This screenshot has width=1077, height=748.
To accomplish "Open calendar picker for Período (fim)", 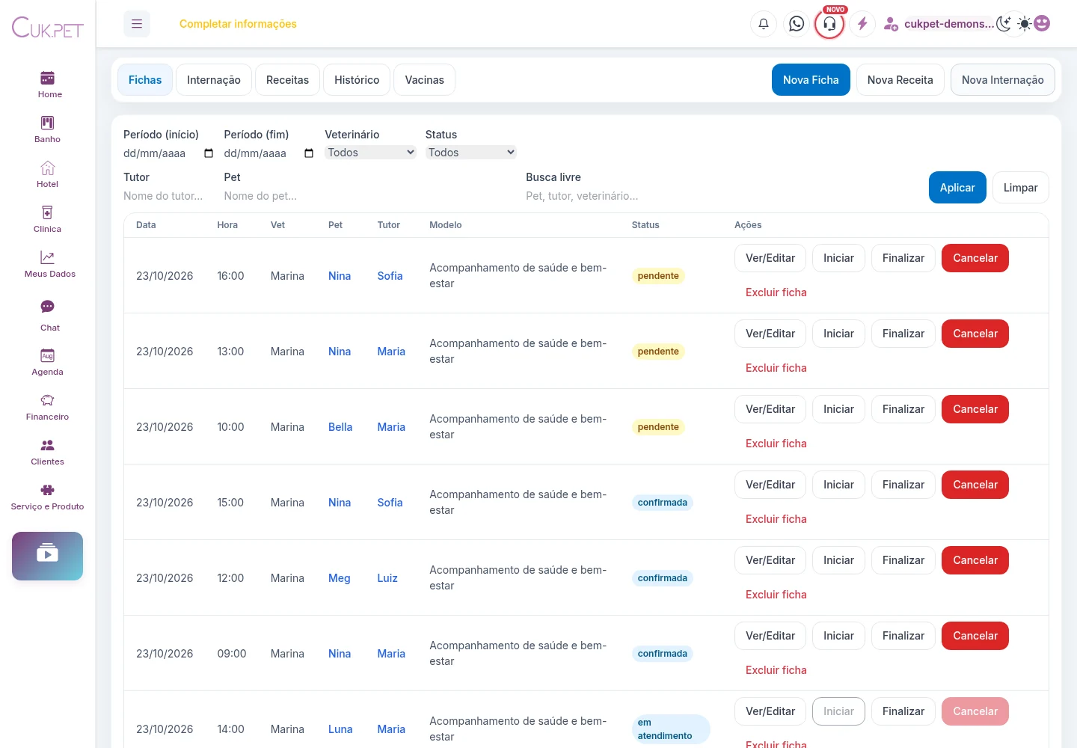I will pyautogui.click(x=309, y=153).
